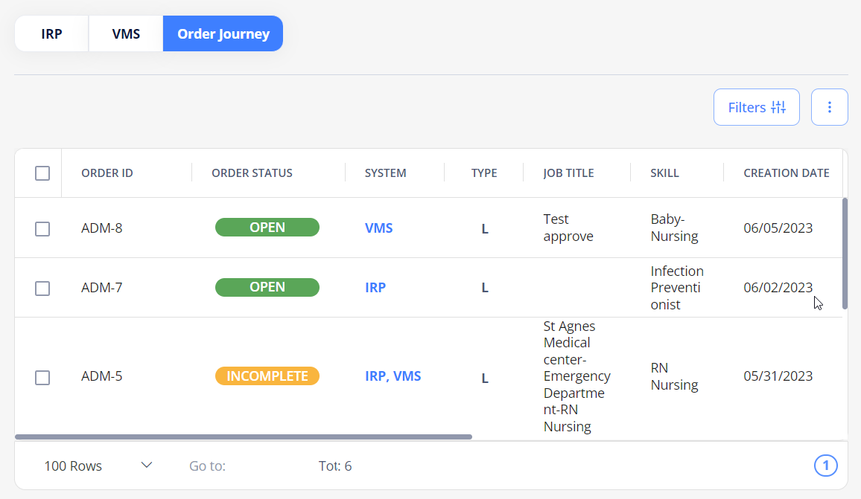
Task: Open the Filters panel
Action: [x=756, y=108]
